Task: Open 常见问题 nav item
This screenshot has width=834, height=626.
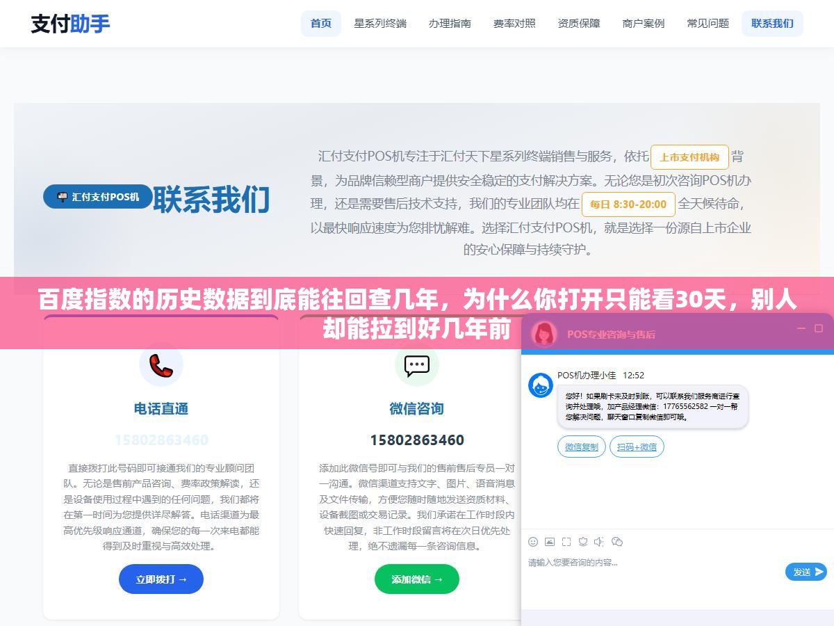Action: [708, 24]
